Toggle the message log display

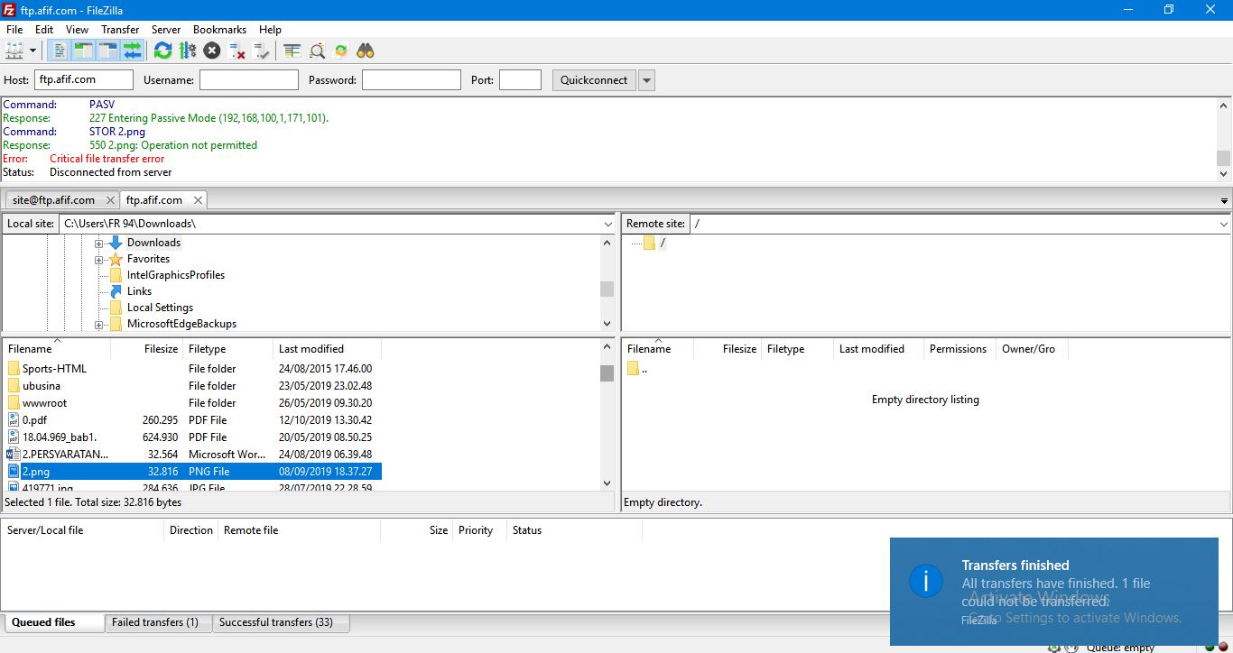60,51
